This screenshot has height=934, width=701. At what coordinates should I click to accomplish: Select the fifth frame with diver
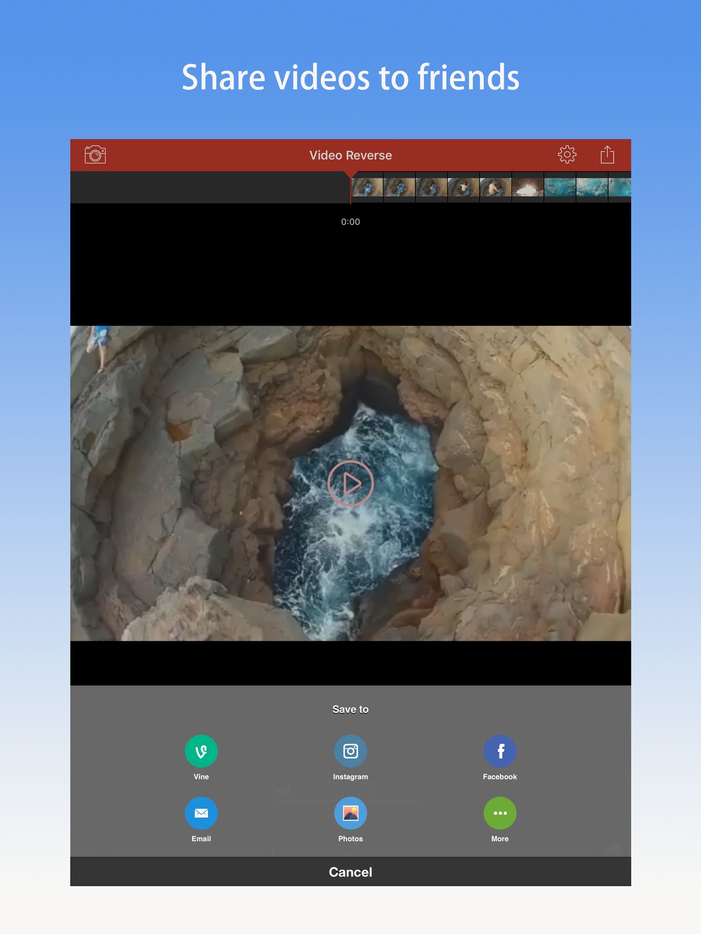coord(496,187)
